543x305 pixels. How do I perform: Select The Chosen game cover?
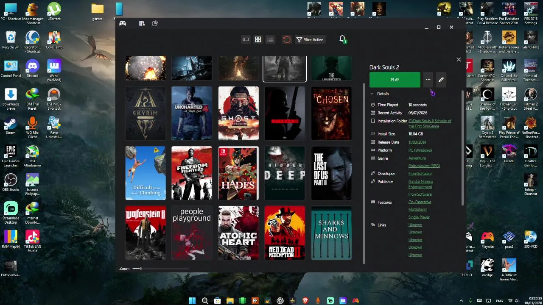coord(331,114)
